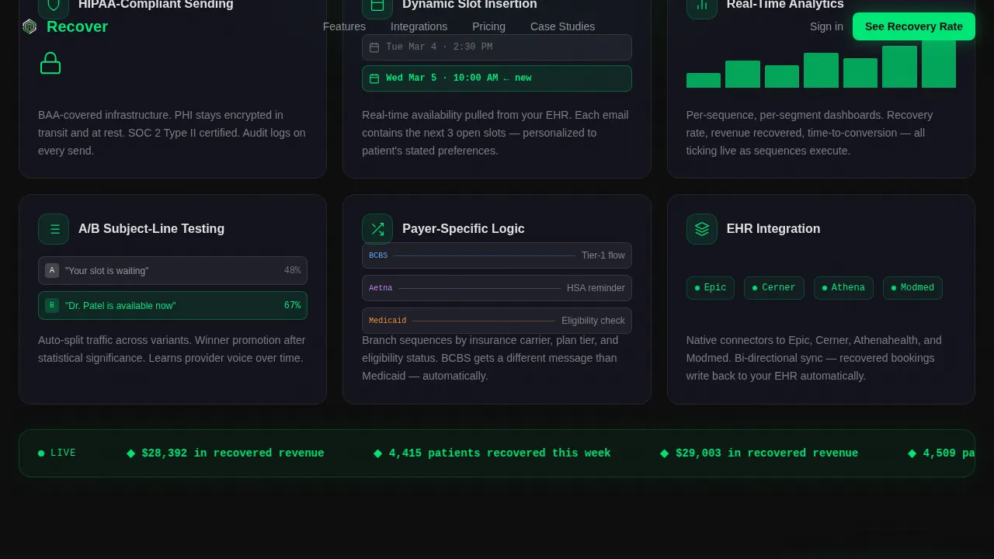The width and height of the screenshot is (994, 559).
Task: Select the Epic integration chip
Action: [710, 288]
